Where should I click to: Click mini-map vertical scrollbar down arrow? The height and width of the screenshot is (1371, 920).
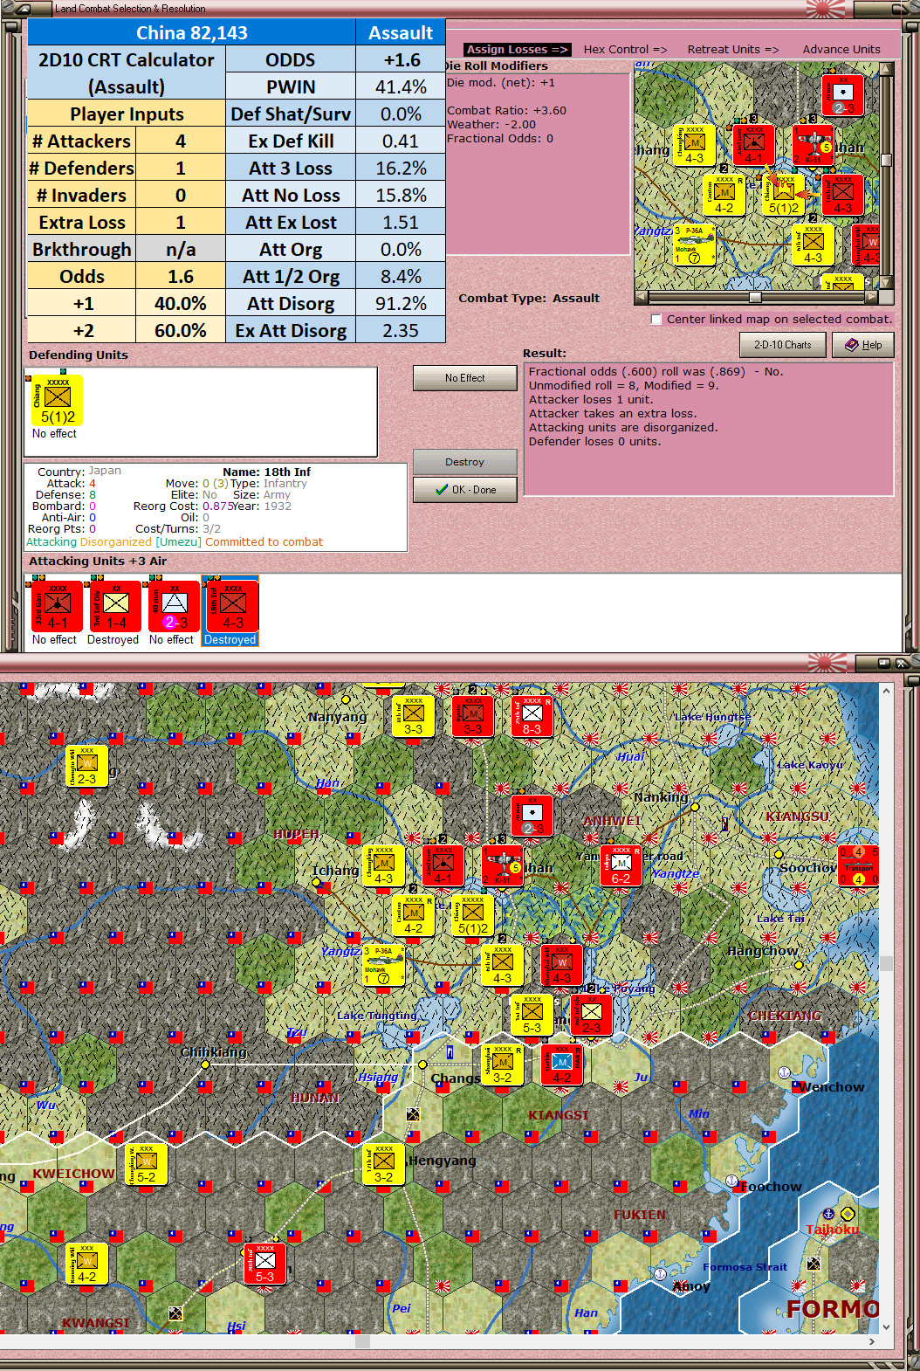(x=887, y=284)
